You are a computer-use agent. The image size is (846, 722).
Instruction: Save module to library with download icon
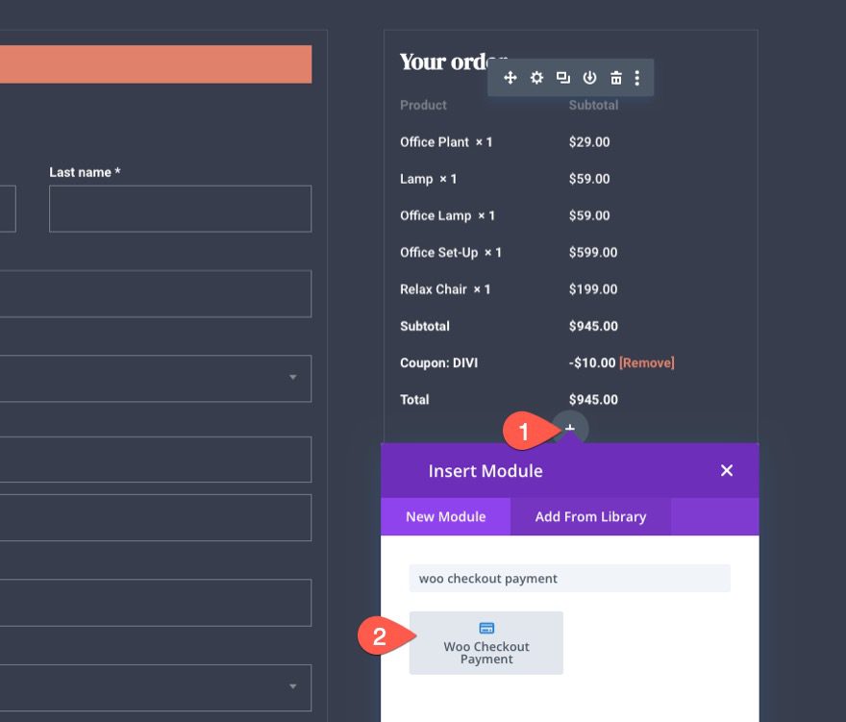coord(589,78)
